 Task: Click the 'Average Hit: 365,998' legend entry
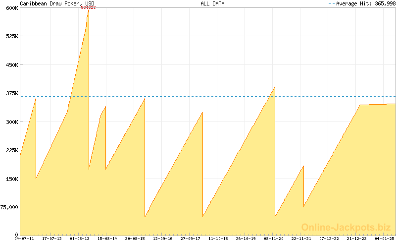tap(361, 3)
